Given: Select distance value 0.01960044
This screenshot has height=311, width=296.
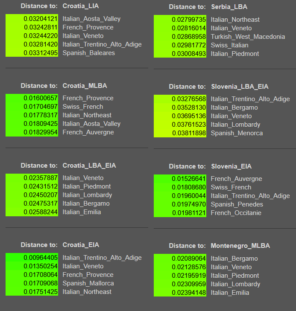Looking at the screenshot, I should (189, 195).
